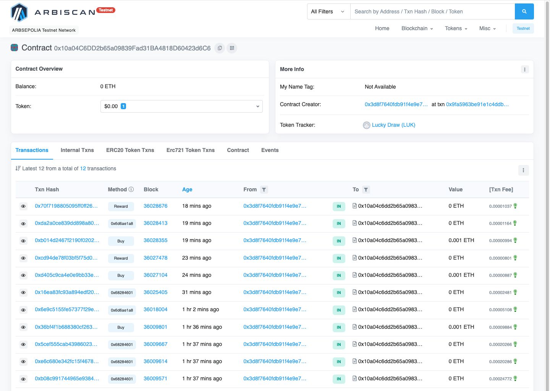
Task: Show QR code for contract address
Action: pyautogui.click(x=232, y=48)
